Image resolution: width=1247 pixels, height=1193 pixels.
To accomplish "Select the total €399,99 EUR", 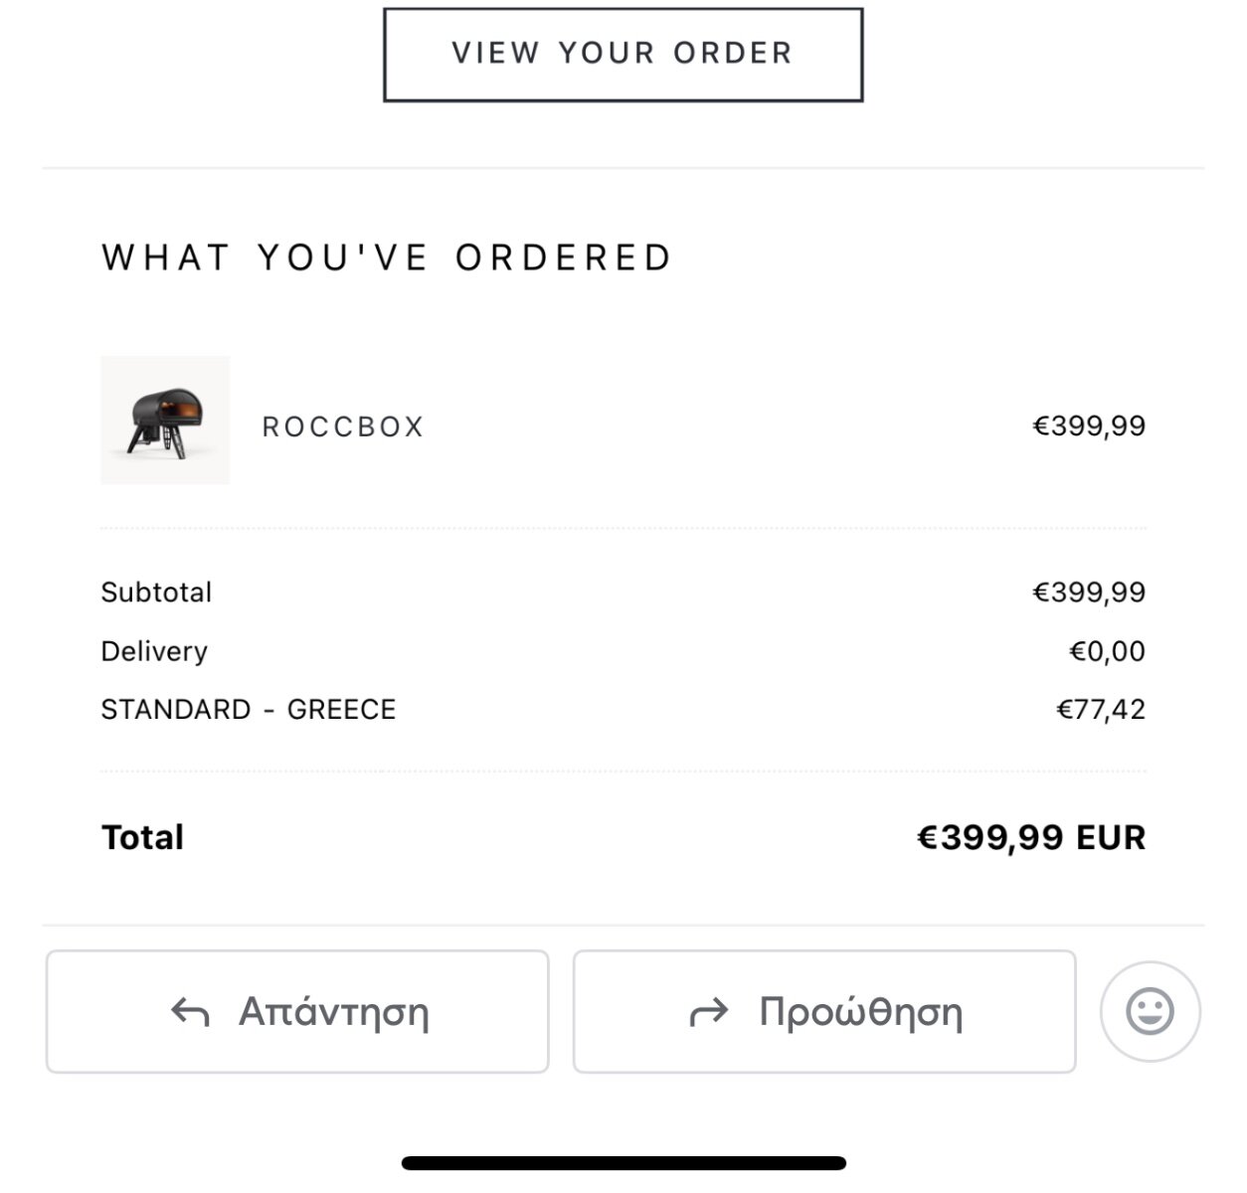I will 1031,837.
